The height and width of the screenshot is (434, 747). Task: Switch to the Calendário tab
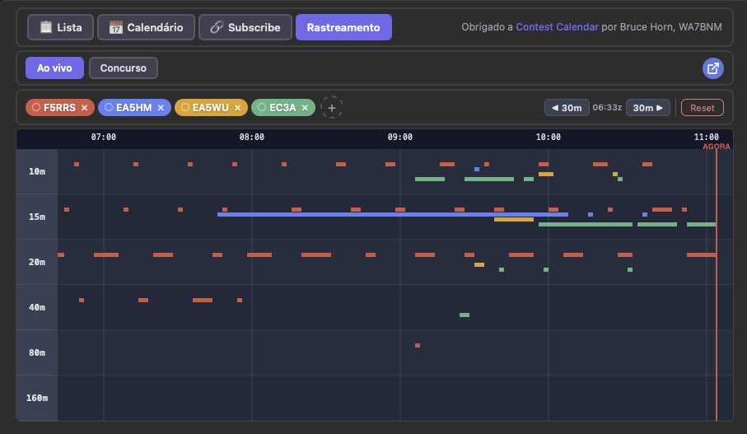pos(146,27)
